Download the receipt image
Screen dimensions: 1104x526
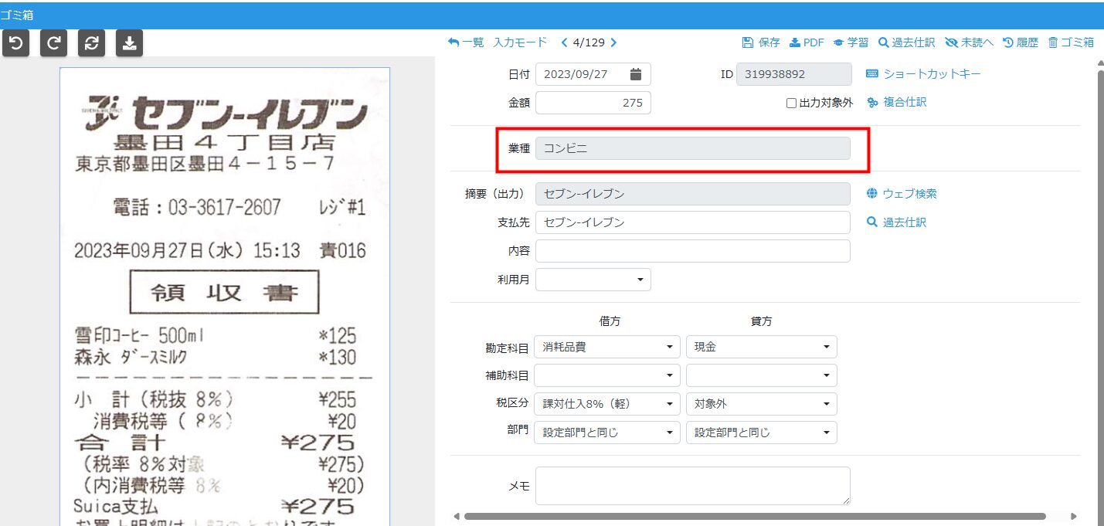click(x=129, y=43)
